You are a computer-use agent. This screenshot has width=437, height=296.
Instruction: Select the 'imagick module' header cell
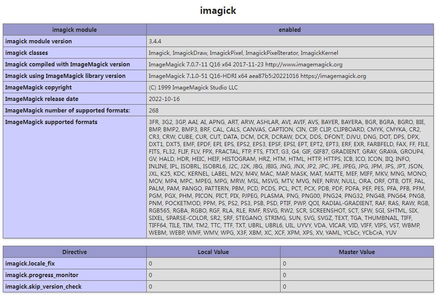click(x=75, y=30)
